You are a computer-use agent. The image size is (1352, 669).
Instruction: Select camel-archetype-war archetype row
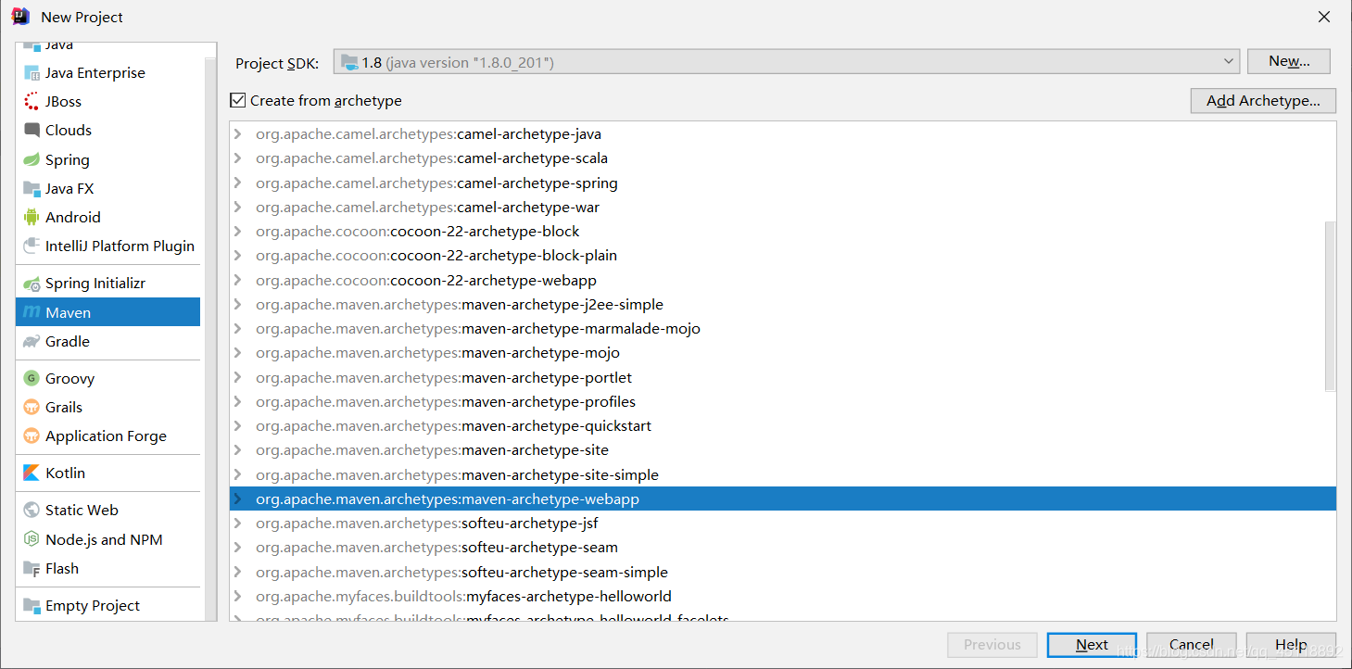coord(783,208)
